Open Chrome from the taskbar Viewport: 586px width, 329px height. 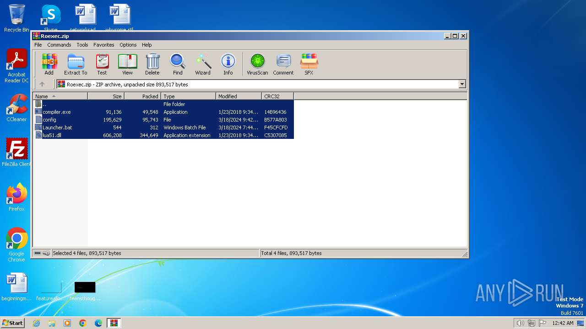[x=83, y=323]
